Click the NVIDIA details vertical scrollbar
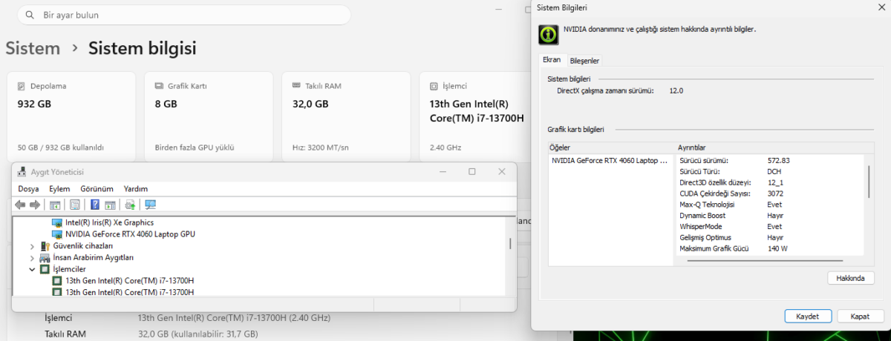 [x=869, y=182]
